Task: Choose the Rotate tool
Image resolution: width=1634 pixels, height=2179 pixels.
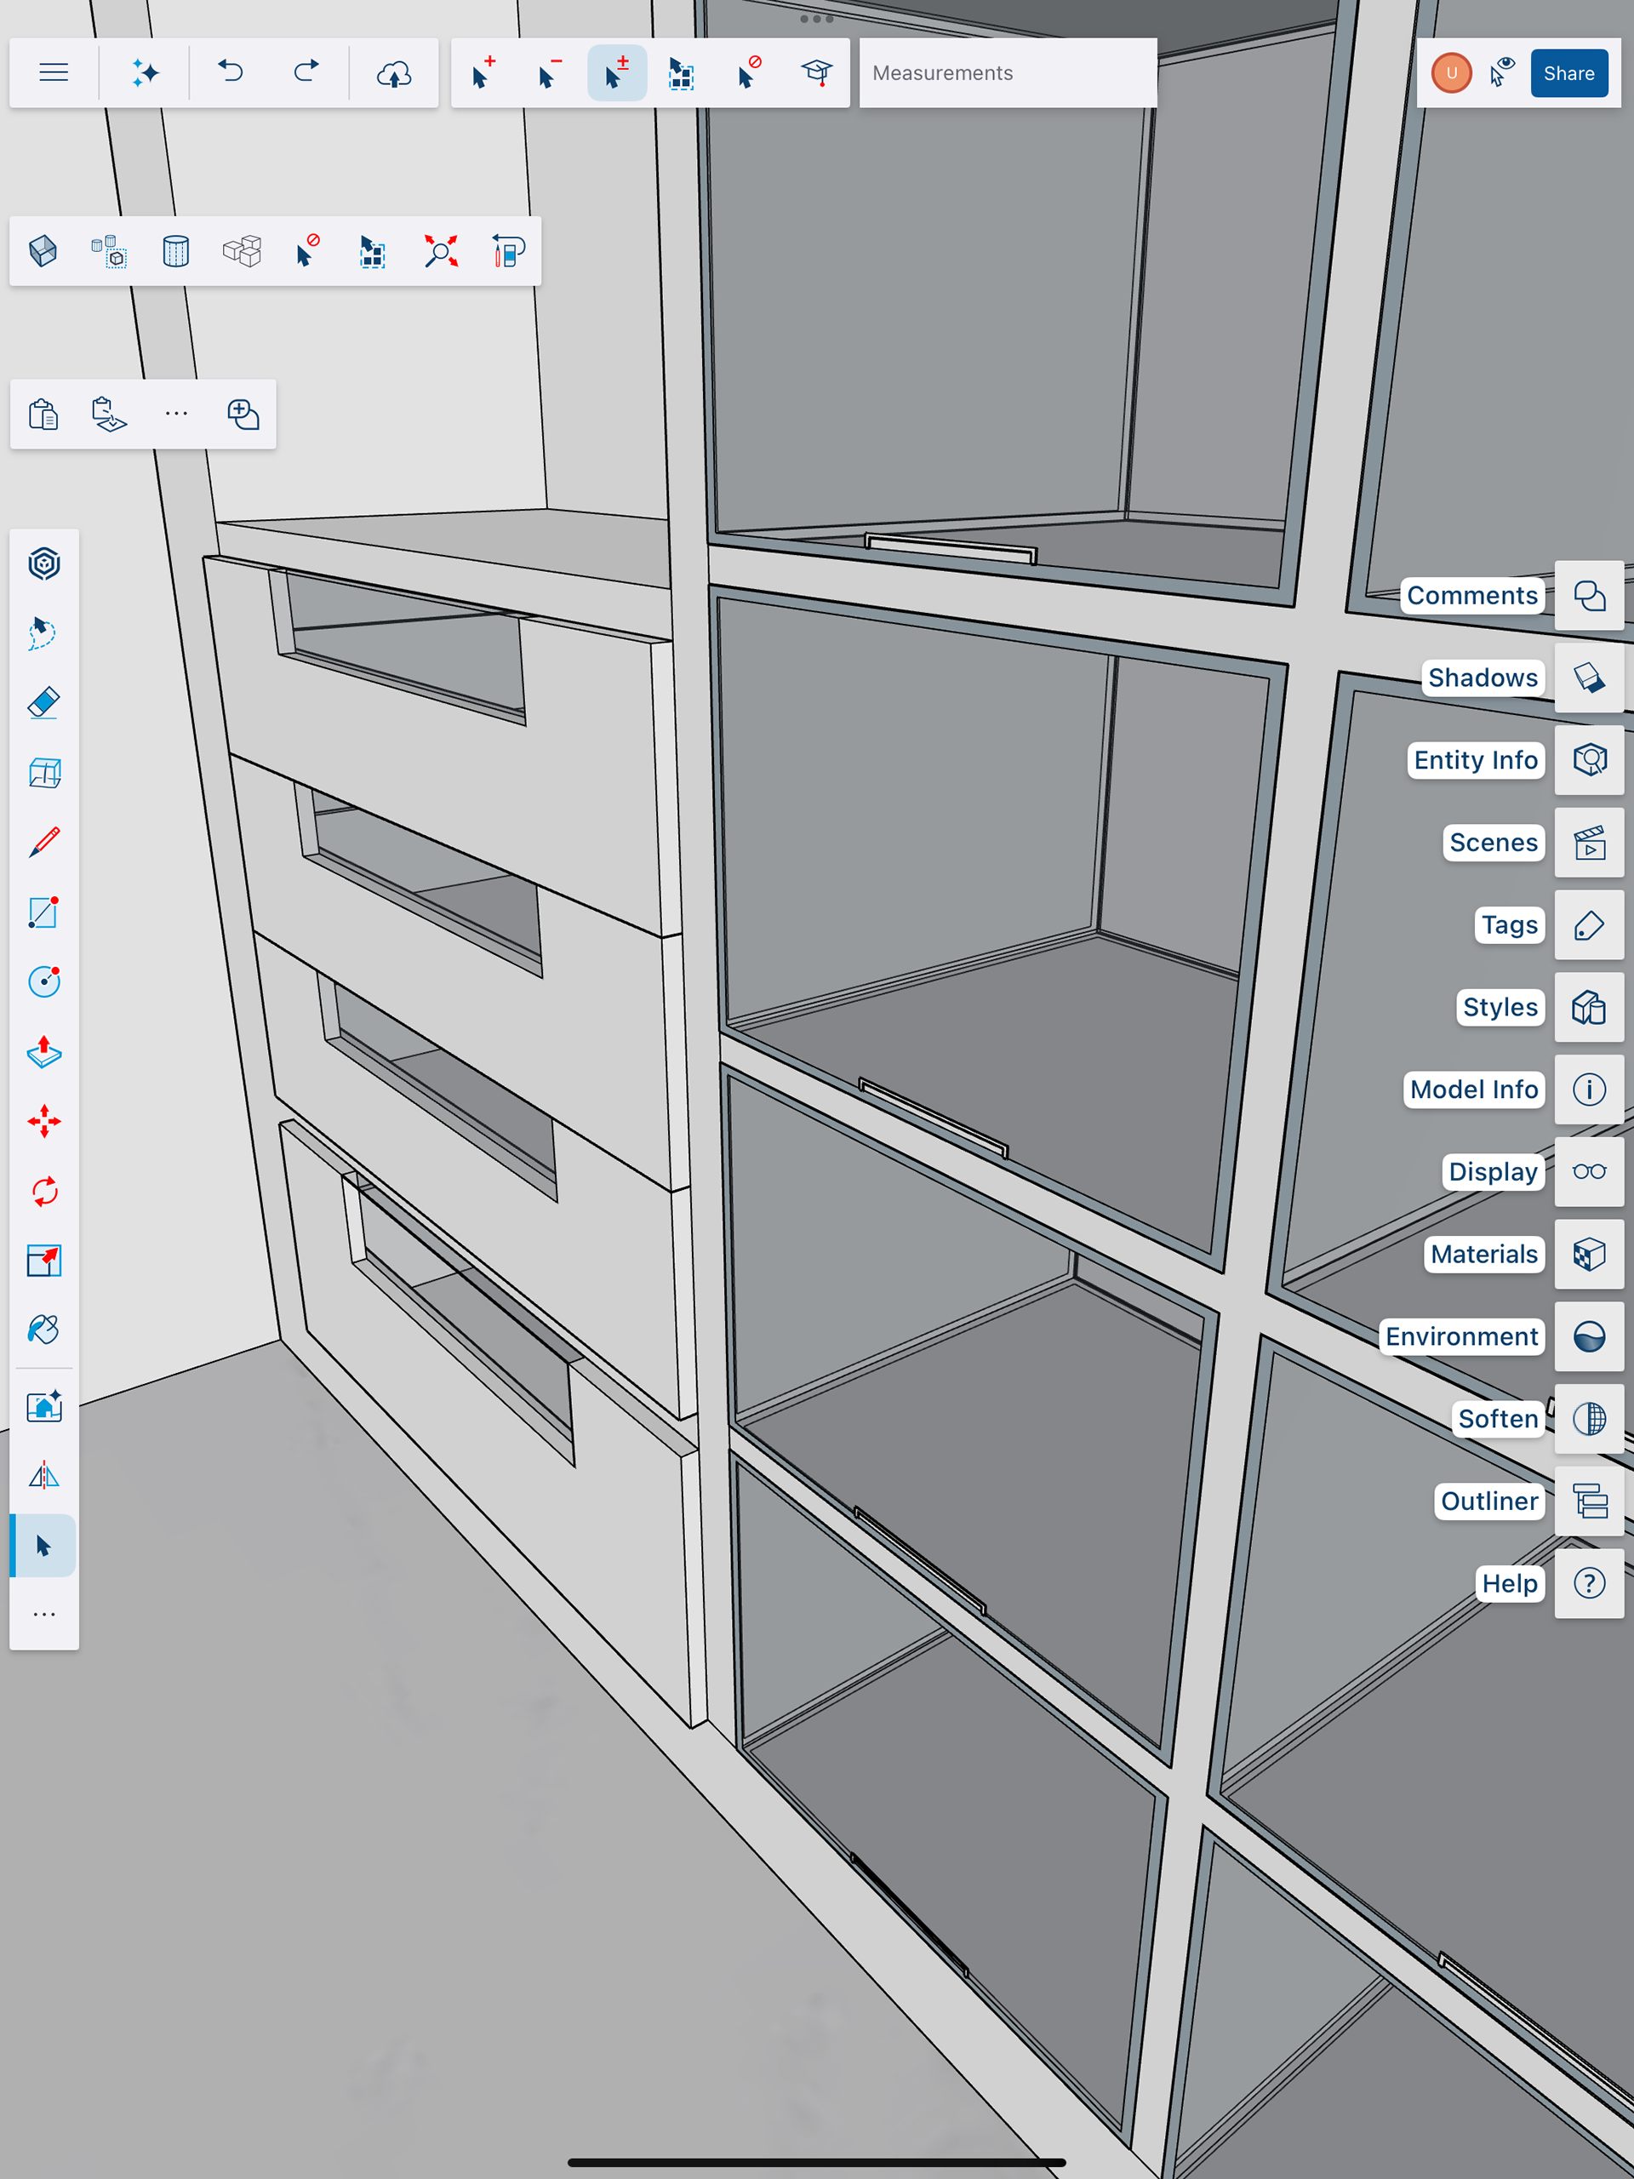Action: pyautogui.click(x=44, y=1191)
